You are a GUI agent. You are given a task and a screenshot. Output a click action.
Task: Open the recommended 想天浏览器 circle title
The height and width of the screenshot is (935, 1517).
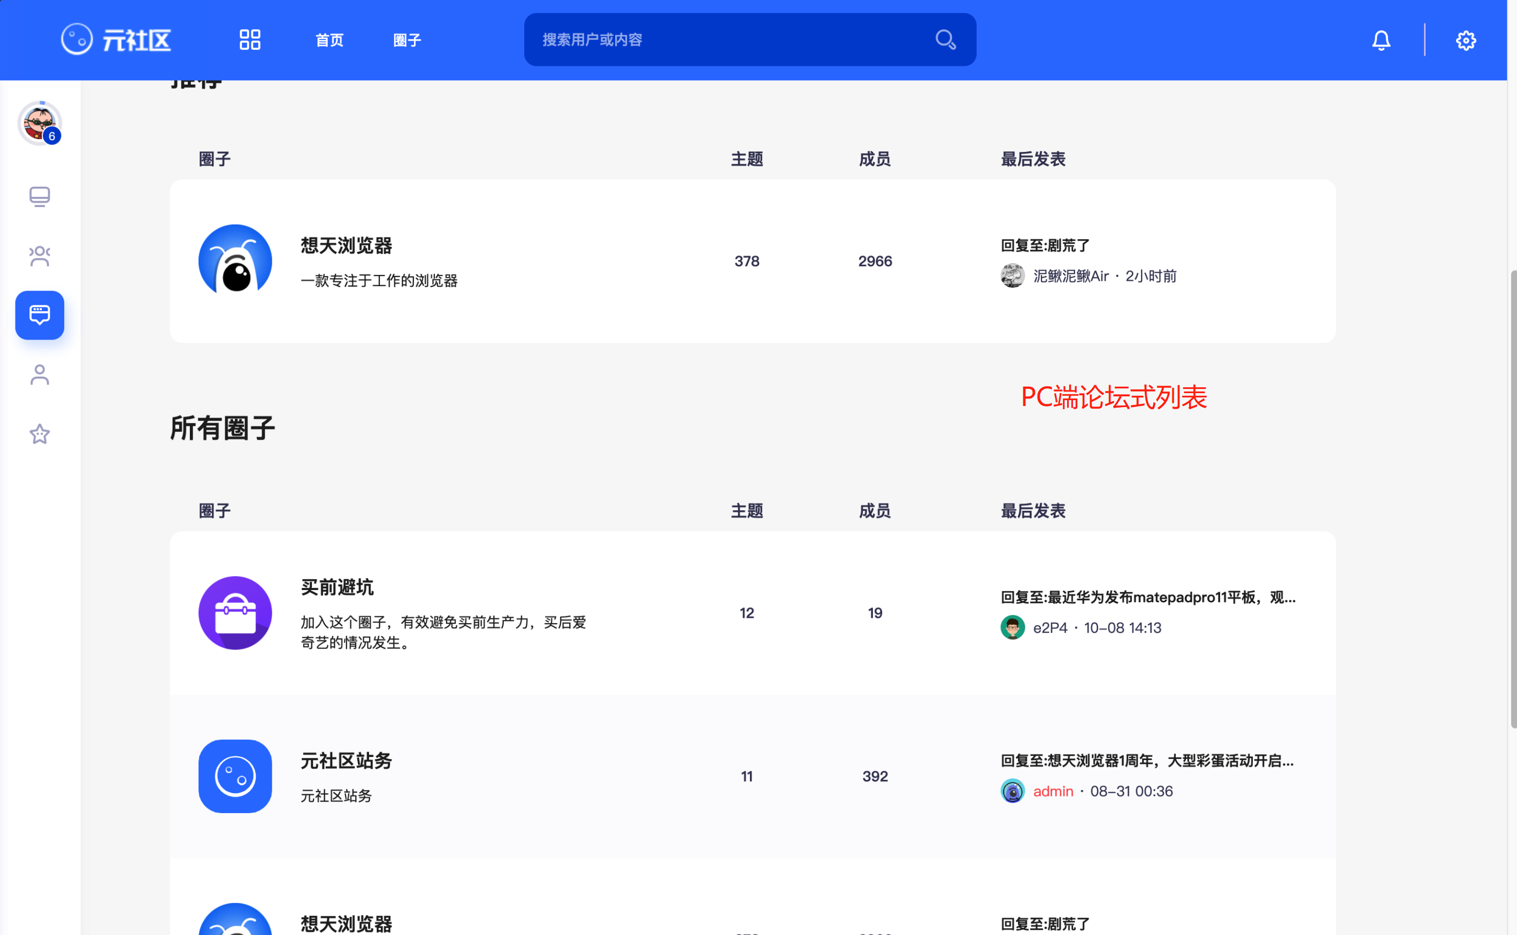coord(346,246)
